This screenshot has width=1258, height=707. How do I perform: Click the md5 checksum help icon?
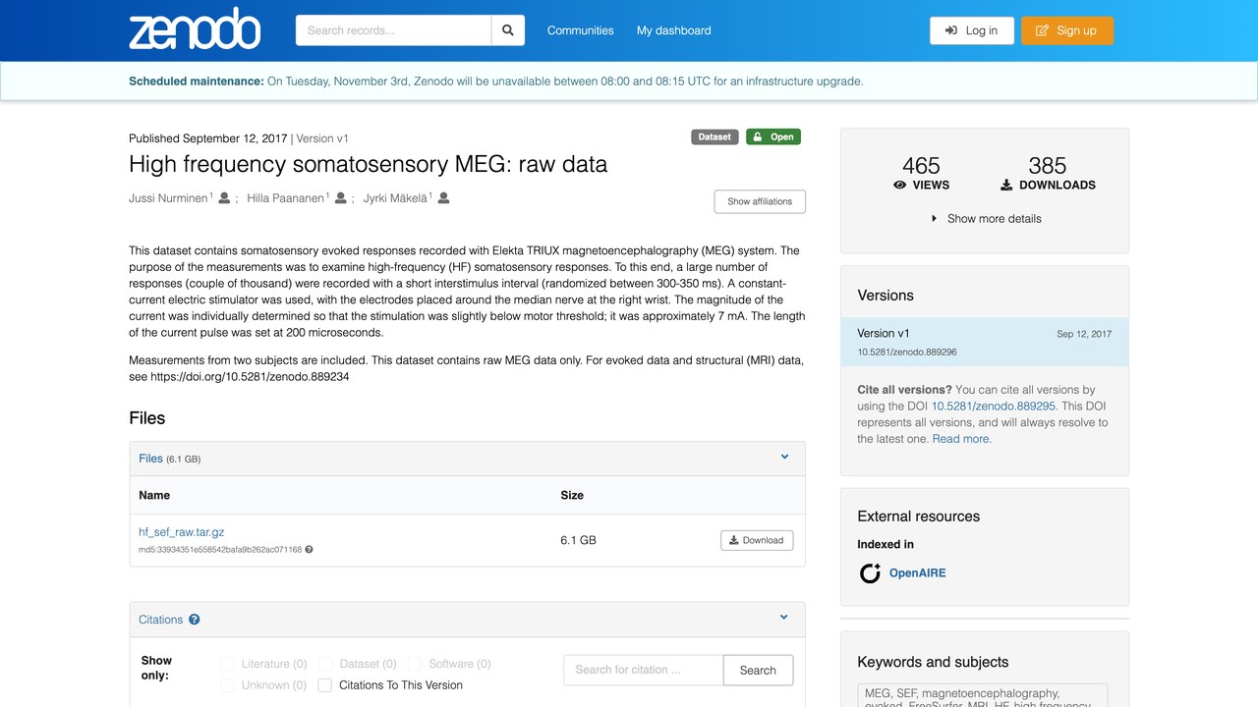(x=309, y=550)
